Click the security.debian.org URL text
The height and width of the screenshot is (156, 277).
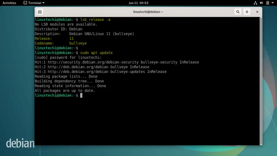(x=93, y=62)
